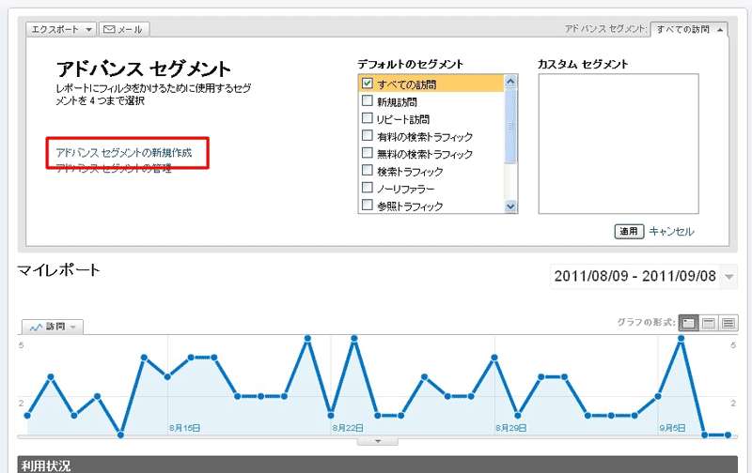Uncheck the すべての訪問 checkbox

click(x=368, y=84)
